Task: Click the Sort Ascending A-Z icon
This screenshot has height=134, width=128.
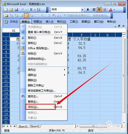Action: [x=39, y=10]
